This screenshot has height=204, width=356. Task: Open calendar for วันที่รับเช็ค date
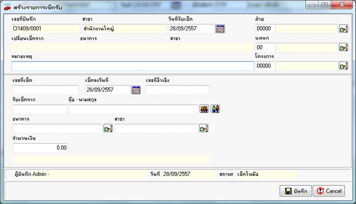pos(220,29)
